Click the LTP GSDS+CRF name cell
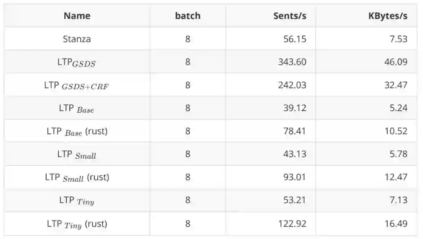Screen dimensions: 423x239 [77, 85]
